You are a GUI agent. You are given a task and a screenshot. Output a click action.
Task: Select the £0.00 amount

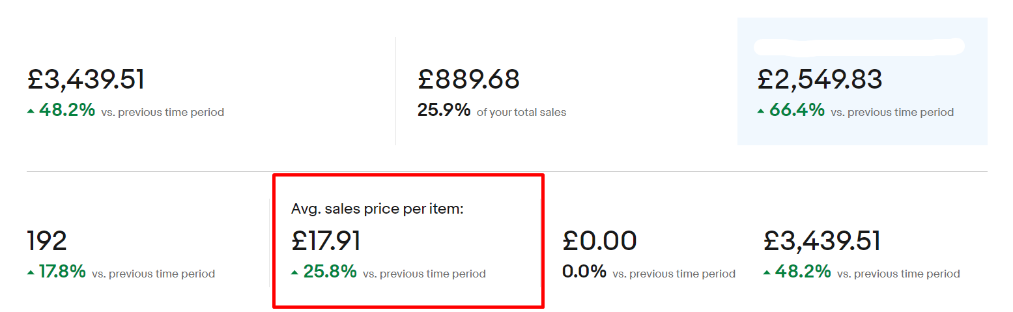(x=599, y=241)
